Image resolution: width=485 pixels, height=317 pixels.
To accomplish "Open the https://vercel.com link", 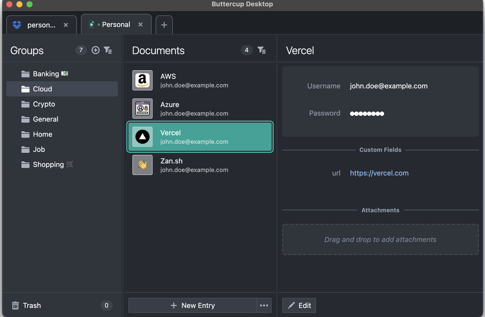I will pos(379,173).
